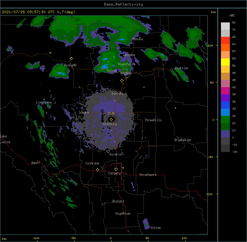
Task: Click the -30 value in the dBZ legend
Action: [x=235, y=152]
